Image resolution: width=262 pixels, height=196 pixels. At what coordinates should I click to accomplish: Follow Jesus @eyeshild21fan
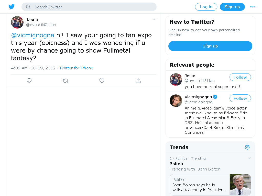click(240, 77)
